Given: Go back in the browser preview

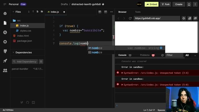Looking at the screenshot, I should (118, 18).
